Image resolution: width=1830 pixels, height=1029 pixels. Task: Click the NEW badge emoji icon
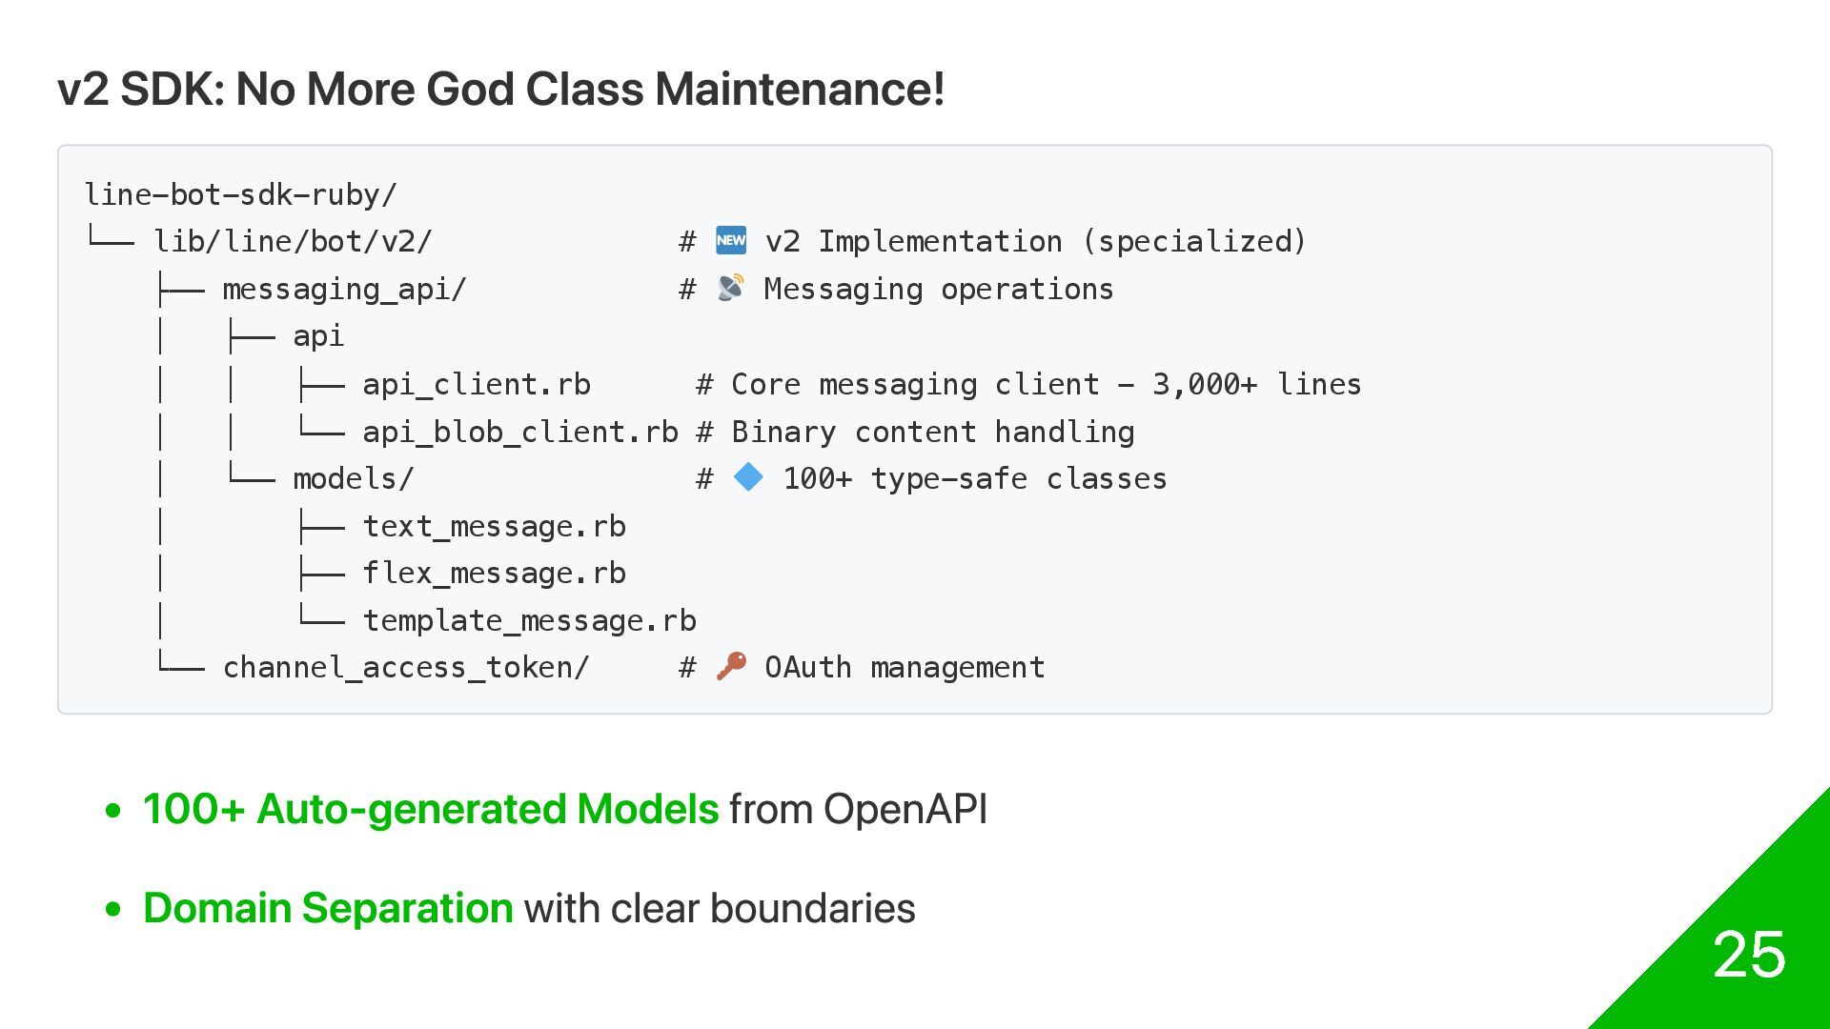click(x=731, y=240)
